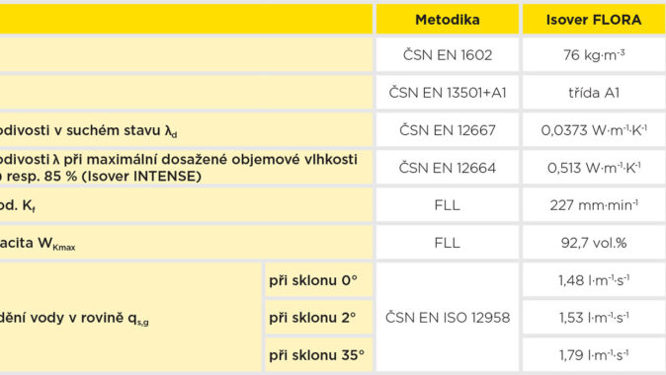Select the ČSN EN ISO 12958 cell
Screen dimensions: 666x375
tap(448, 318)
